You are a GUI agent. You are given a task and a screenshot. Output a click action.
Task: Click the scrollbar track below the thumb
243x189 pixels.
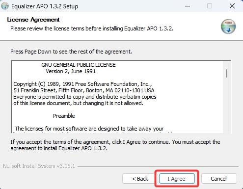[227, 105]
